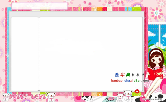The height and width of the screenshot is (102, 166).
Task: Click the wide right white content panel
Action: click(x=91, y=54)
